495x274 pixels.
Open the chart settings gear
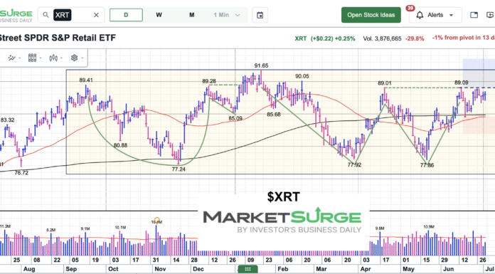pos(74,58)
